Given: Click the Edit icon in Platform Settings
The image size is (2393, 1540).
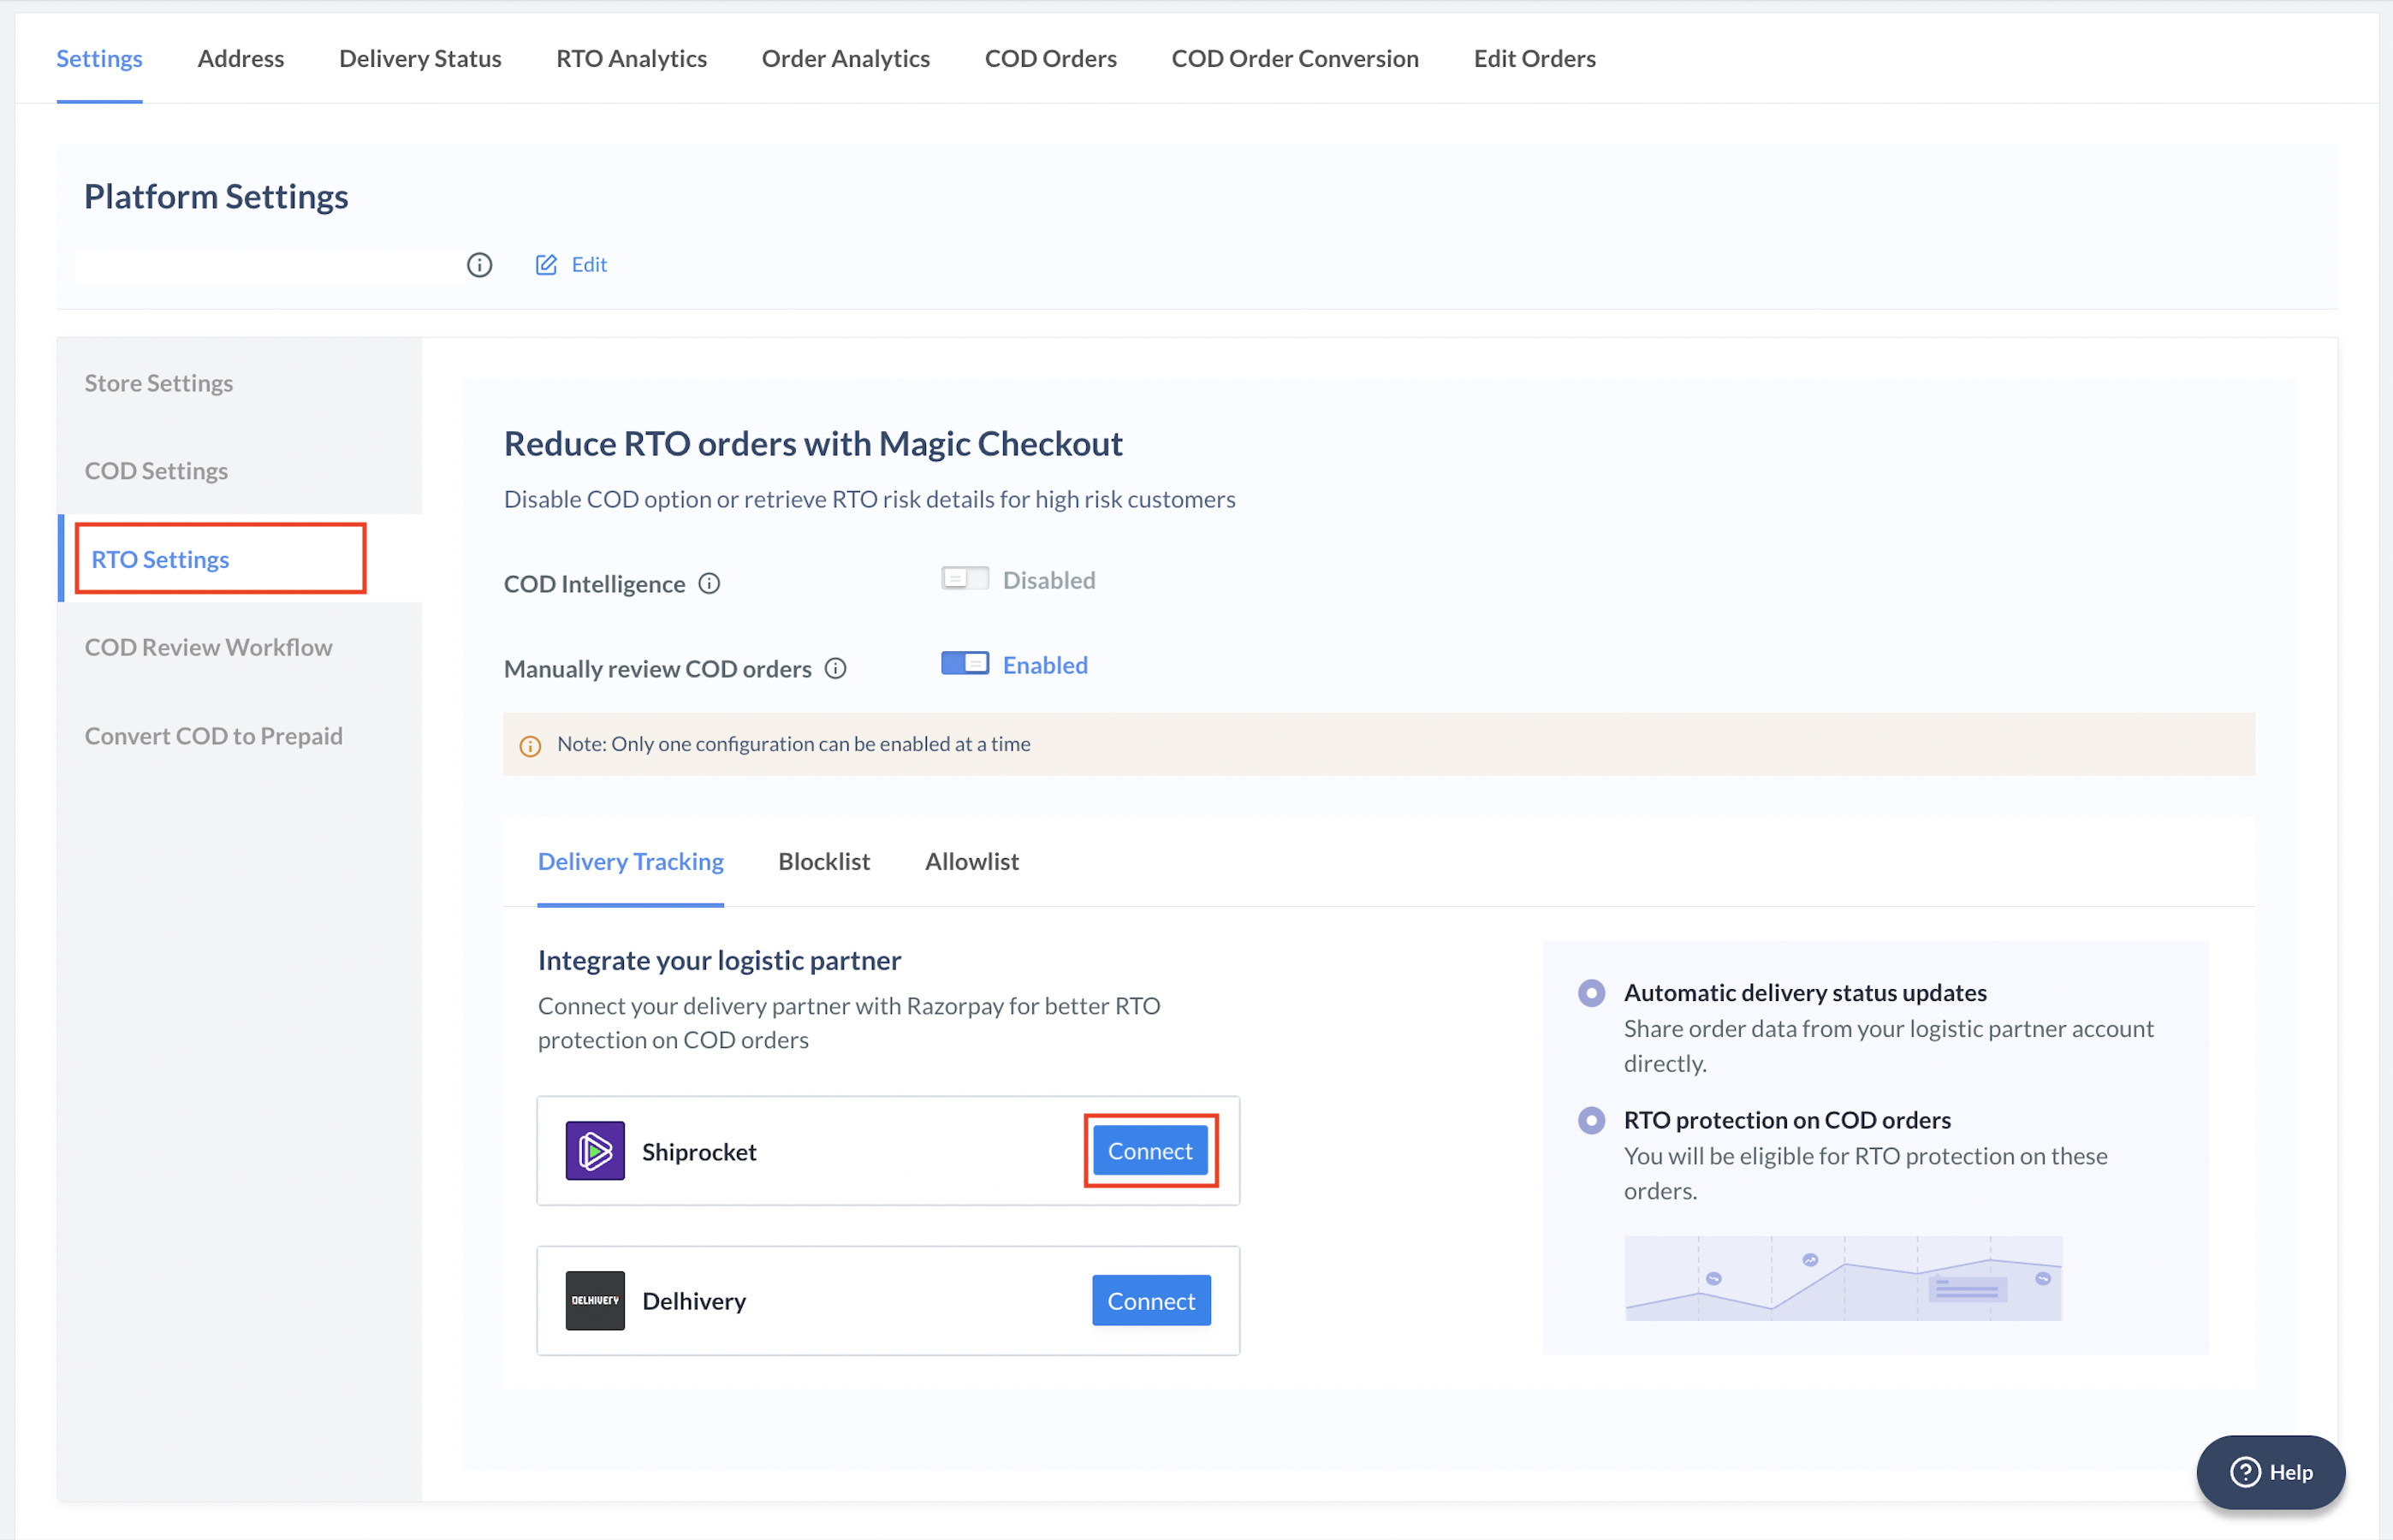Looking at the screenshot, I should coord(546,264).
